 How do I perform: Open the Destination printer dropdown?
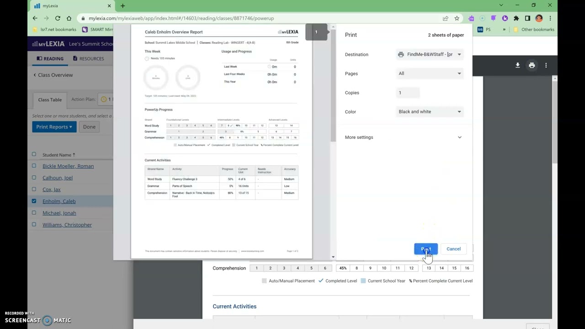pos(430,54)
